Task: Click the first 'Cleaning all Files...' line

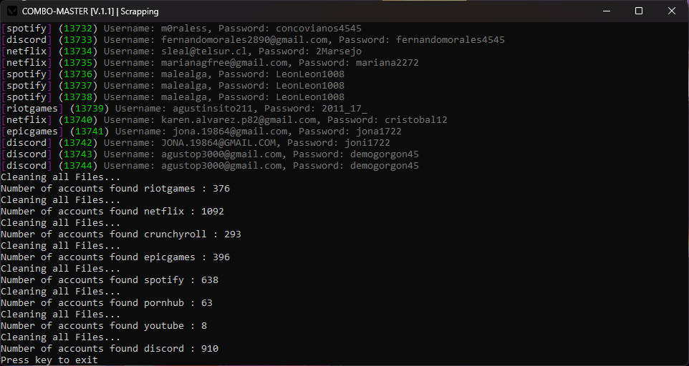Action: tap(60, 177)
